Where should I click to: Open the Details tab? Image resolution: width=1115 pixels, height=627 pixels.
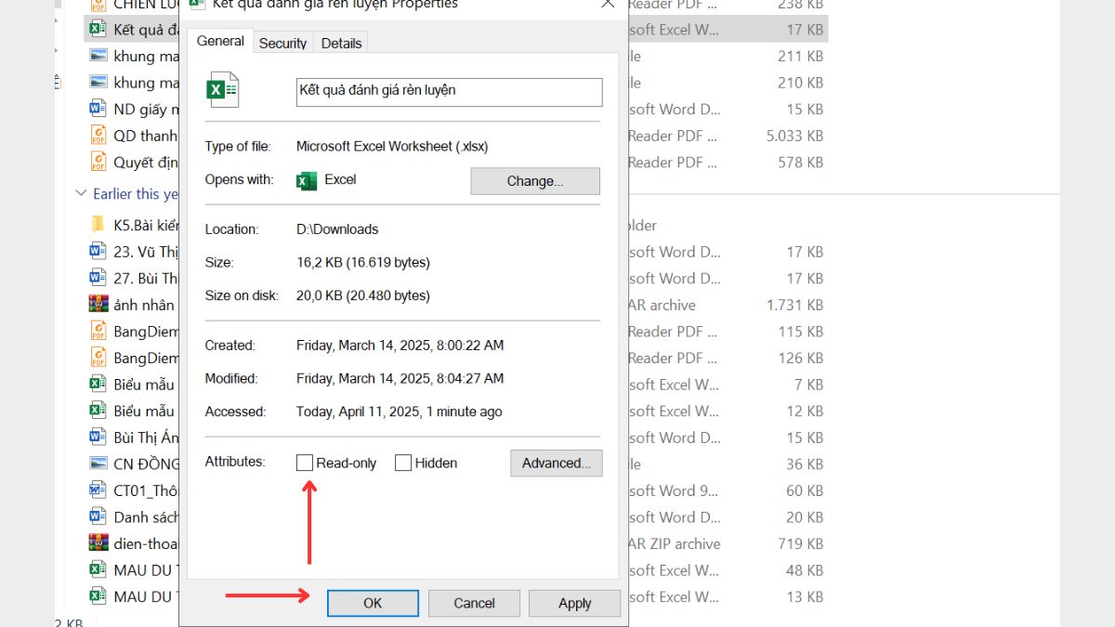341,43
